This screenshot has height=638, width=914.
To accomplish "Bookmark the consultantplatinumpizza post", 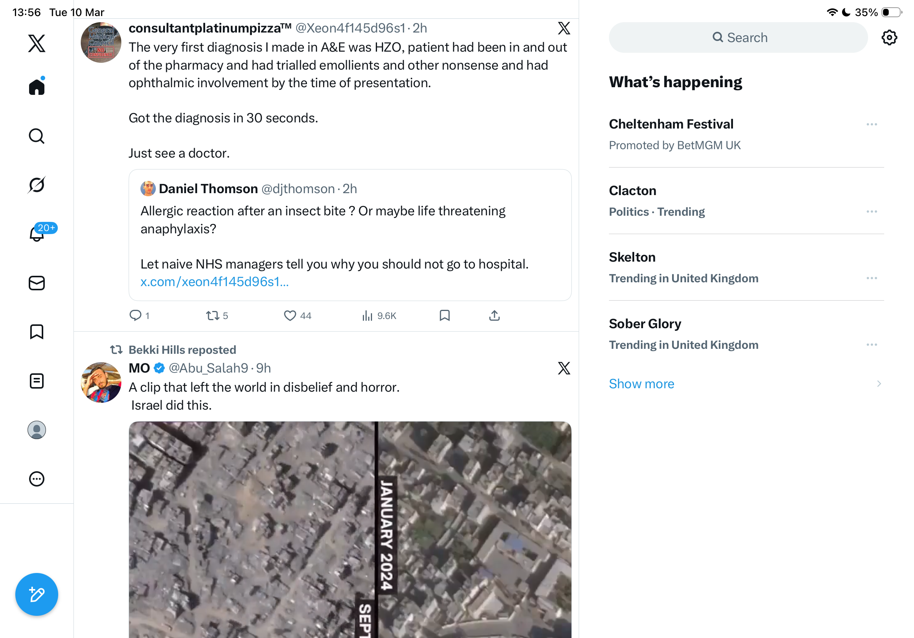I will [445, 316].
